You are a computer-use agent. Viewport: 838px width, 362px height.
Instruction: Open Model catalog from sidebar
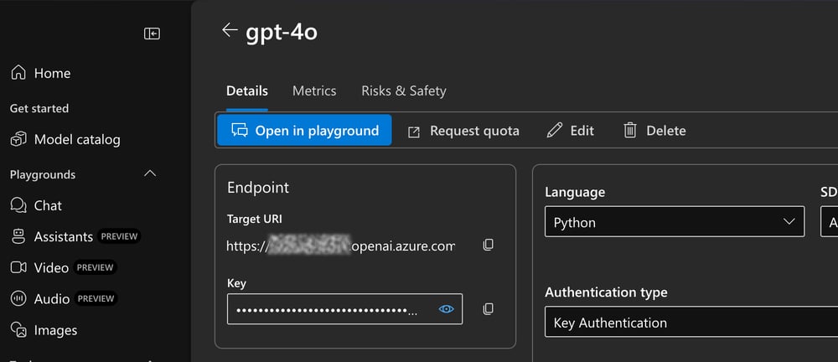coord(76,140)
